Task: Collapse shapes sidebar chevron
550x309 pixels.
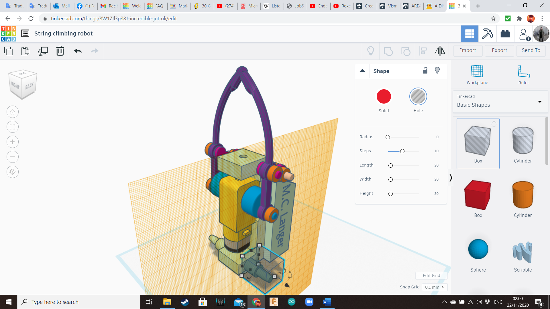Action: (x=451, y=178)
